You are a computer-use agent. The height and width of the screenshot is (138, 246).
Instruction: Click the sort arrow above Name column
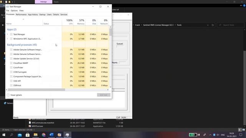(x=23, y=19)
